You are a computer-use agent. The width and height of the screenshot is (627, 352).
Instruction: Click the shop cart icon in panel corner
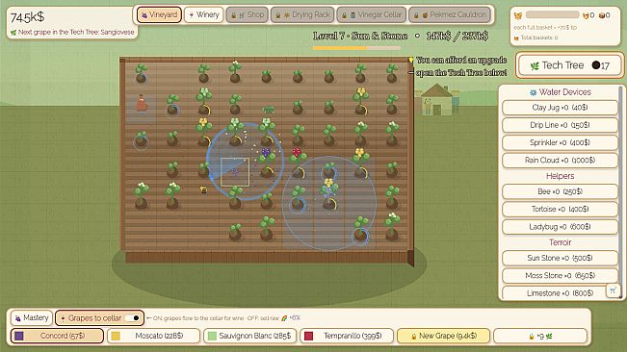tap(613, 290)
